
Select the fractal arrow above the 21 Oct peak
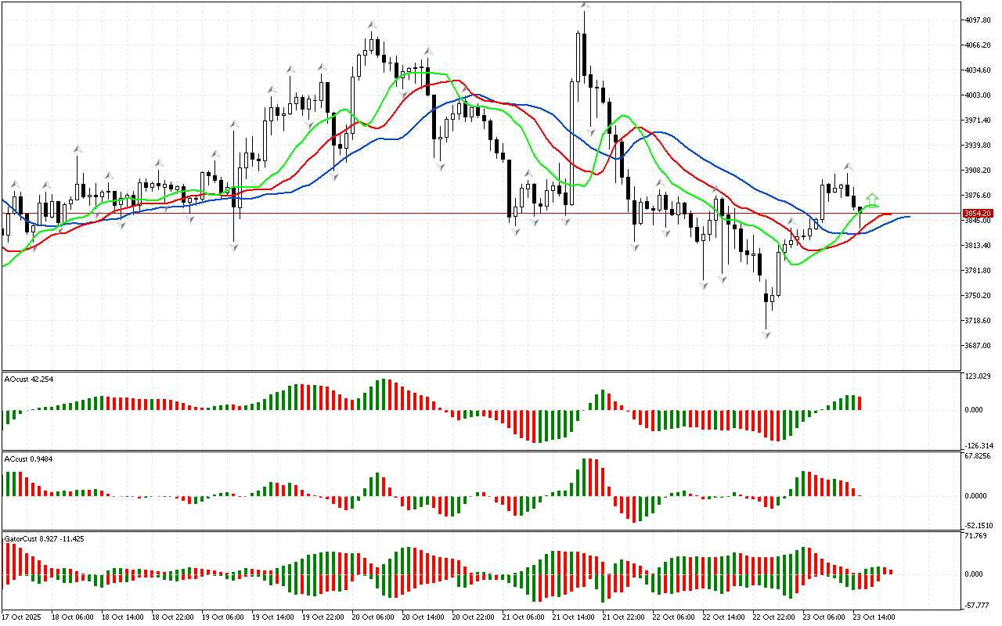click(584, 5)
